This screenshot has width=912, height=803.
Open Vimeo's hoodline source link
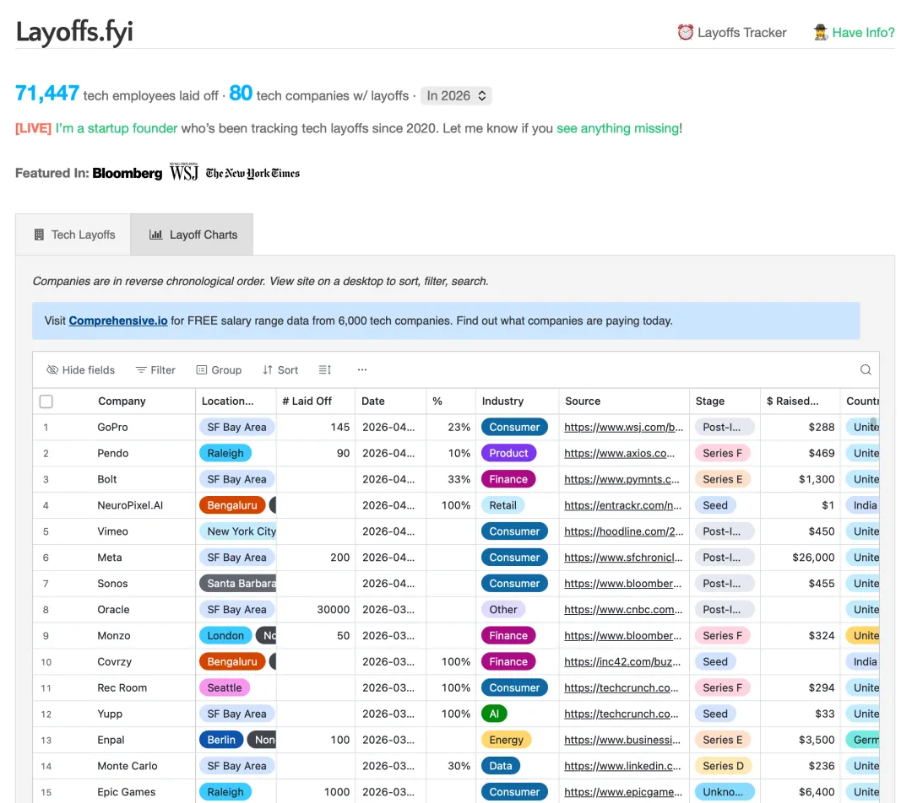pyautogui.click(x=623, y=531)
